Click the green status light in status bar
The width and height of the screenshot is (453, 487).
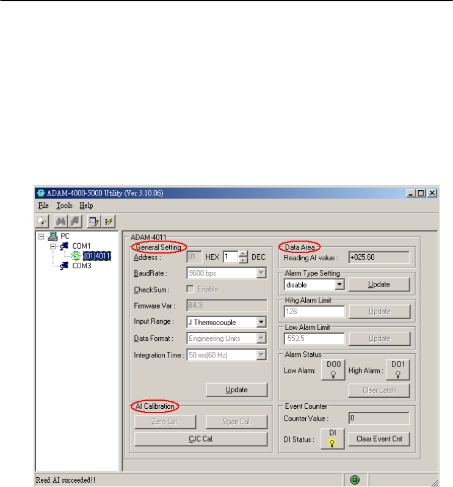point(355,480)
